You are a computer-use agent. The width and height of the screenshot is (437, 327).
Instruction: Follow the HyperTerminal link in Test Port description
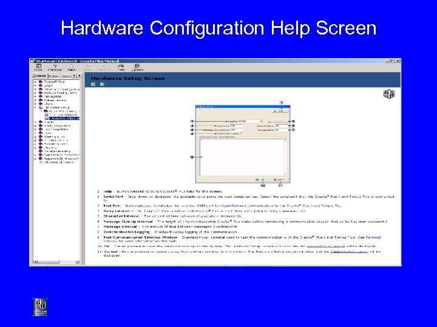click(x=233, y=206)
